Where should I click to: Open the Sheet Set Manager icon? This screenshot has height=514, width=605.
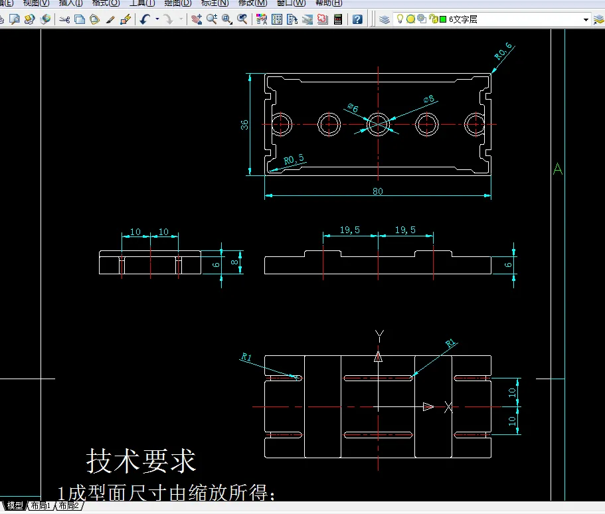(x=307, y=19)
